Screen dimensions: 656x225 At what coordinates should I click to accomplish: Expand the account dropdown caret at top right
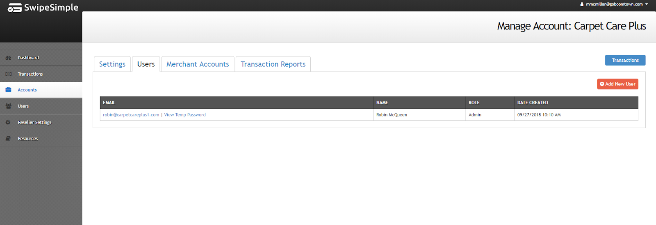[647, 4]
